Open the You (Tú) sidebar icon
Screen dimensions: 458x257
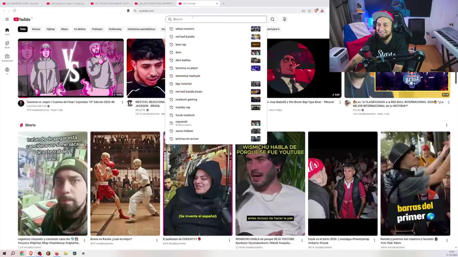(x=7, y=71)
